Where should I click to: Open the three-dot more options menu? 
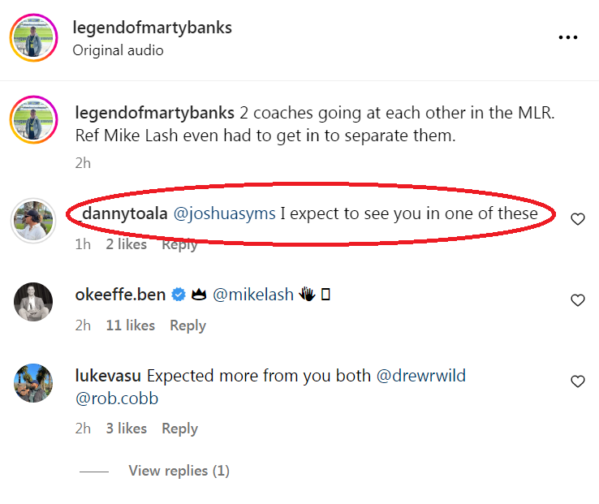tap(568, 37)
